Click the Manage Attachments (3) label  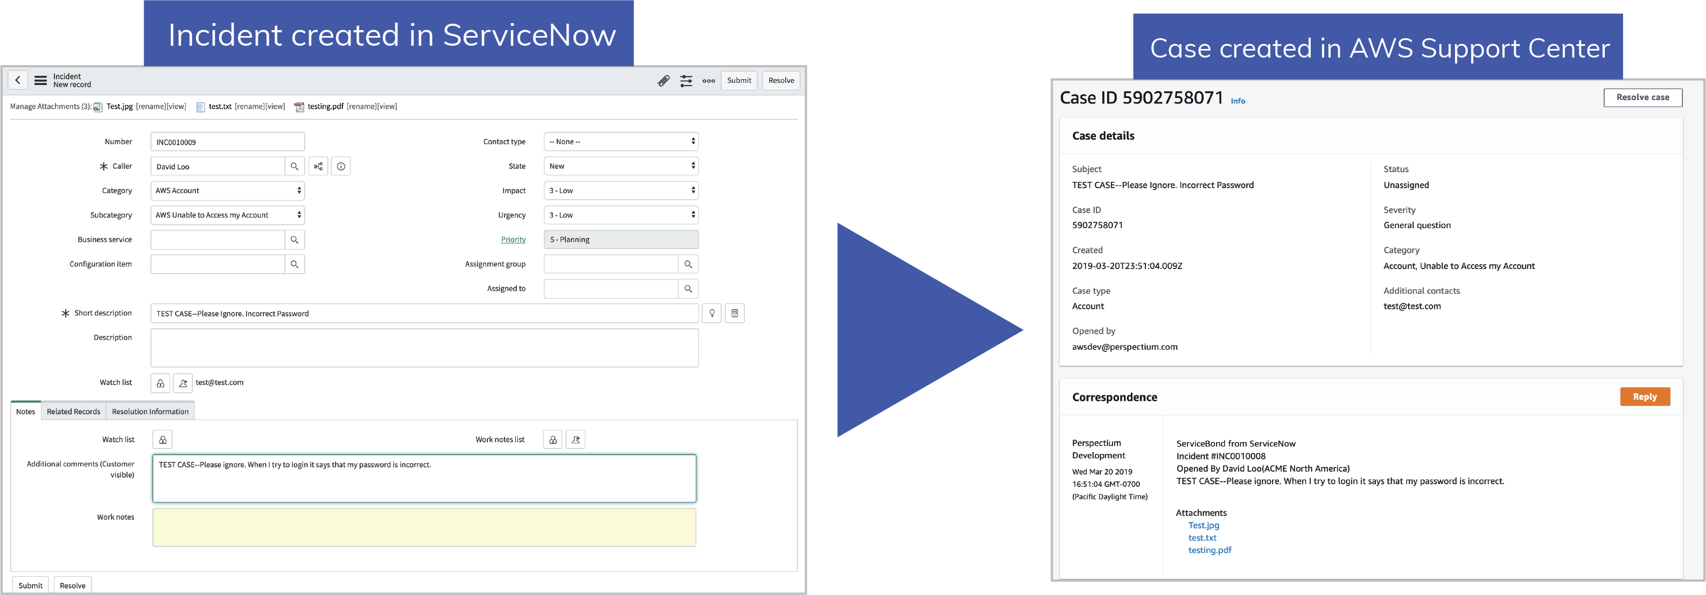click(51, 107)
